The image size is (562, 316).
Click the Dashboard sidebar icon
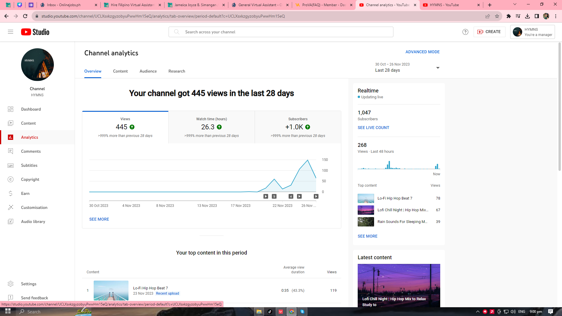coord(11,109)
